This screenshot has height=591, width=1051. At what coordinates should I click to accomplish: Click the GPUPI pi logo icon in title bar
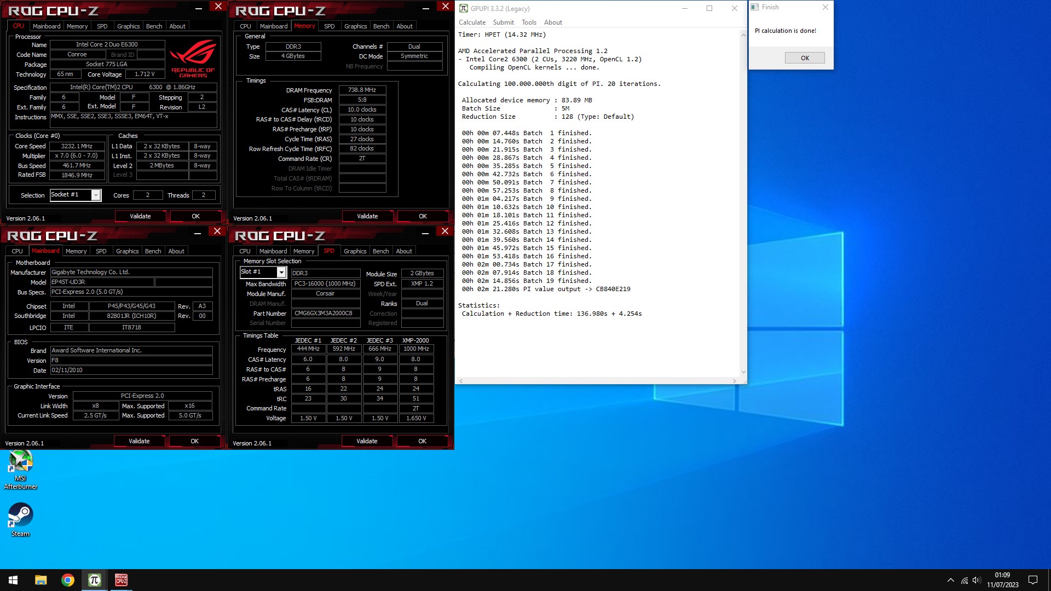coord(464,8)
